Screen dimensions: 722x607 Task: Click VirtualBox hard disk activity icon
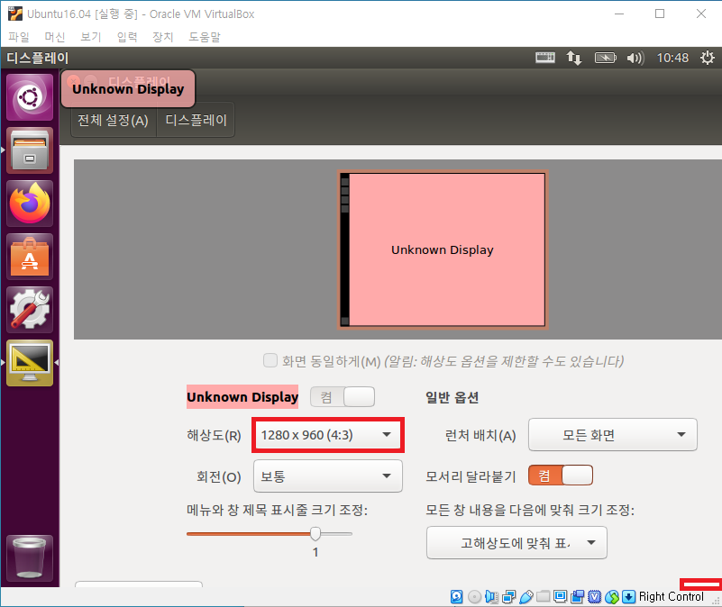pos(456,597)
